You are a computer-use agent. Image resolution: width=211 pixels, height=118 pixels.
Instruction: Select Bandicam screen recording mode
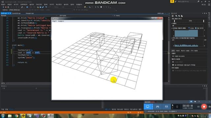[147, 107]
